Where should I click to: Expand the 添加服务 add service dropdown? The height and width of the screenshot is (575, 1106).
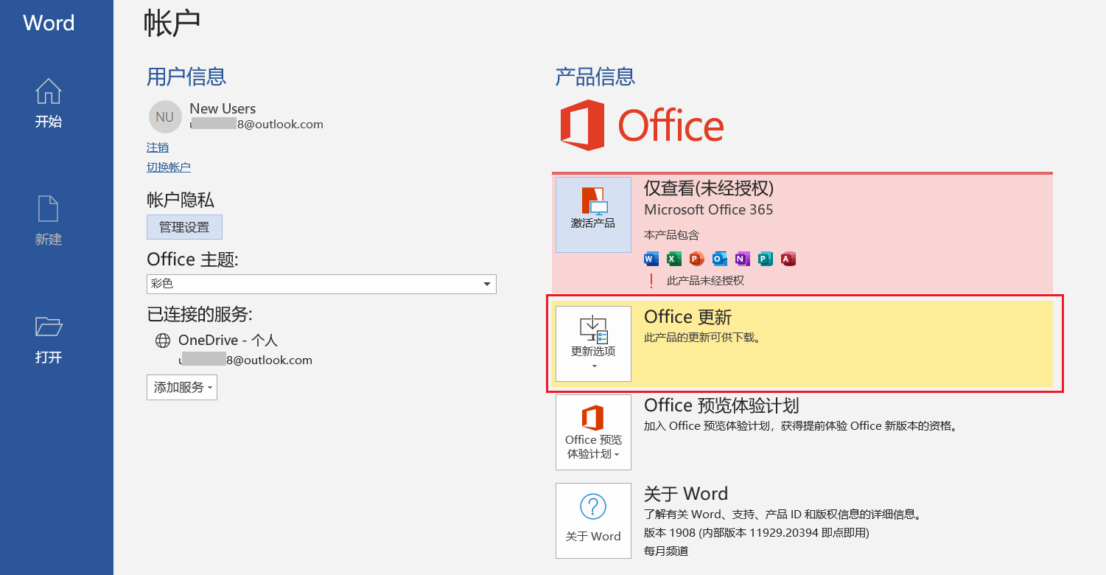click(182, 387)
